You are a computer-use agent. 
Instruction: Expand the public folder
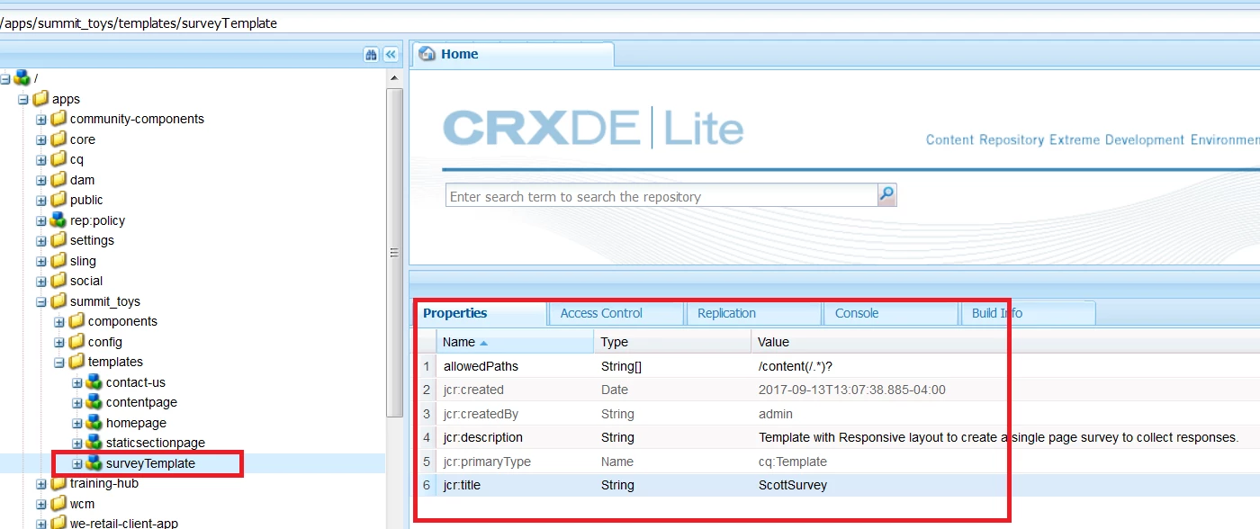pos(41,201)
